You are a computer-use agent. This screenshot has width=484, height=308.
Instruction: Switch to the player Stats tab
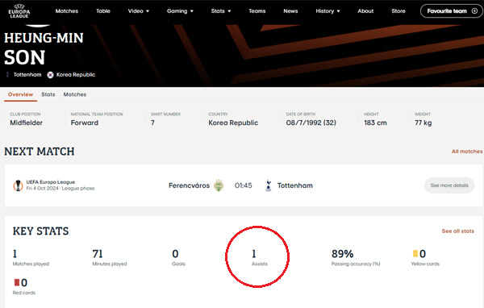click(48, 94)
